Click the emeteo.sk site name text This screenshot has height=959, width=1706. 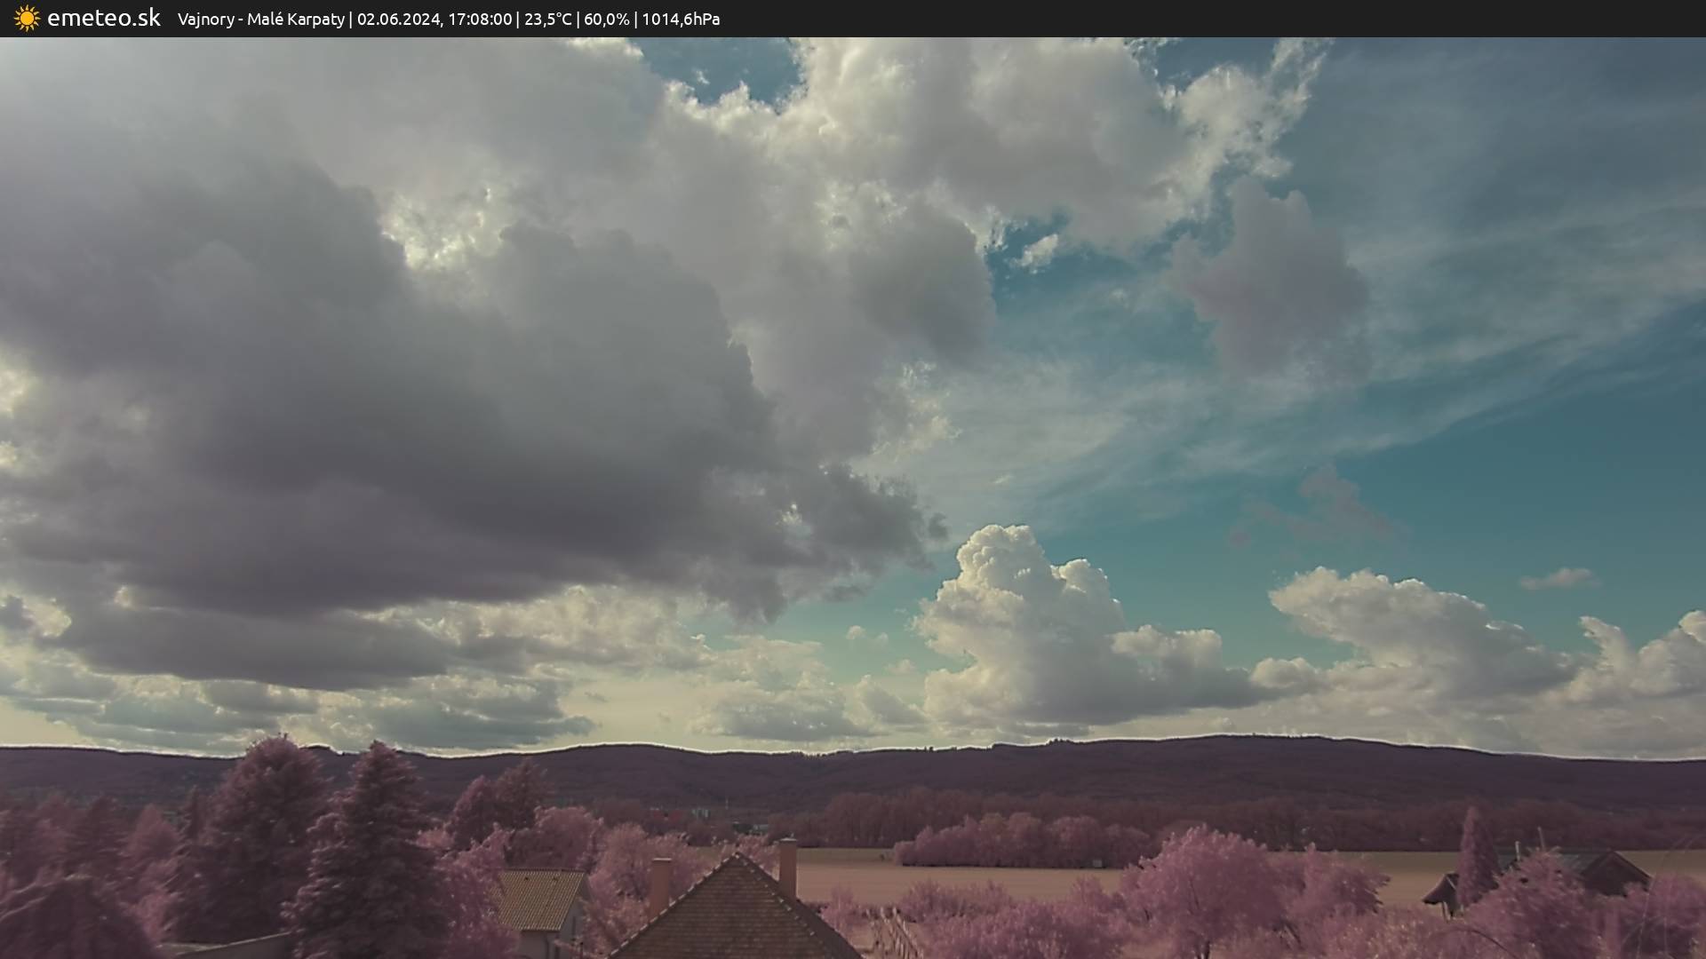(x=104, y=19)
